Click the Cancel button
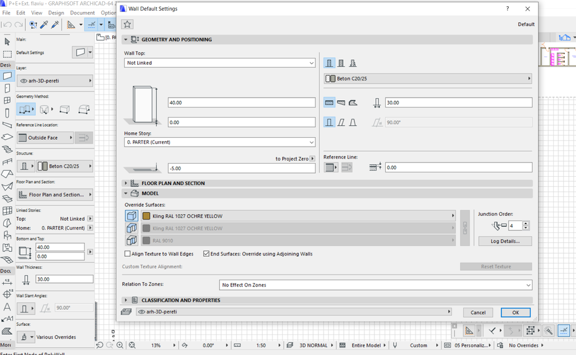This screenshot has height=355, width=576. [x=478, y=312]
